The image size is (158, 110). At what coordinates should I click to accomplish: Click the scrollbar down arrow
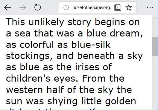[x=155, y=107]
